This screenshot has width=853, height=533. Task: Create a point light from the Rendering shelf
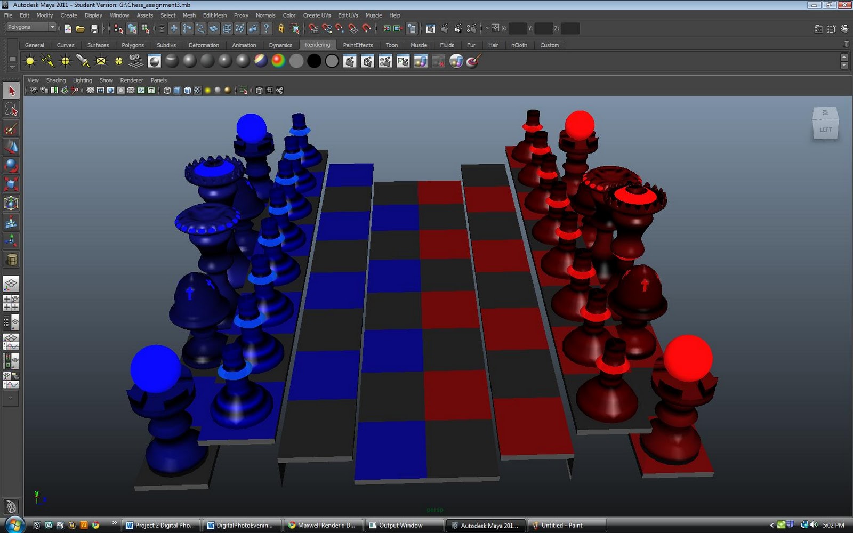click(65, 62)
